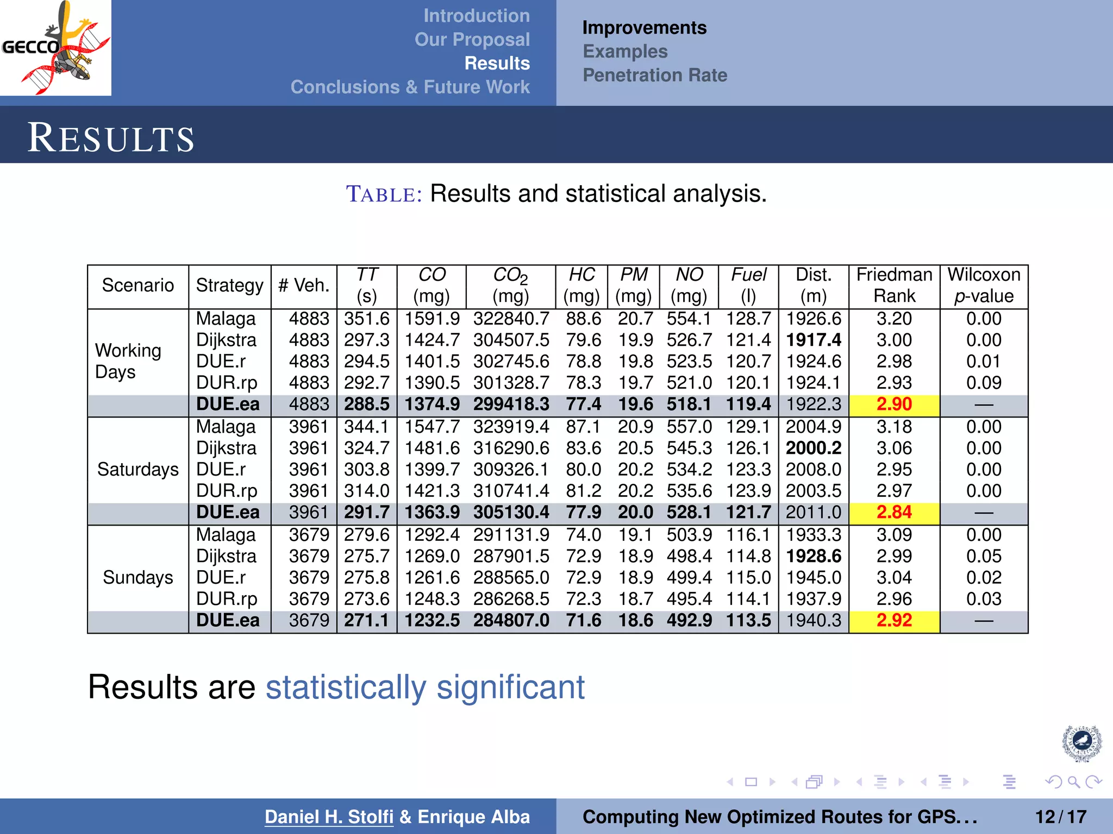Jump to the Introduction section
This screenshot has width=1113, height=834.
click(x=477, y=16)
